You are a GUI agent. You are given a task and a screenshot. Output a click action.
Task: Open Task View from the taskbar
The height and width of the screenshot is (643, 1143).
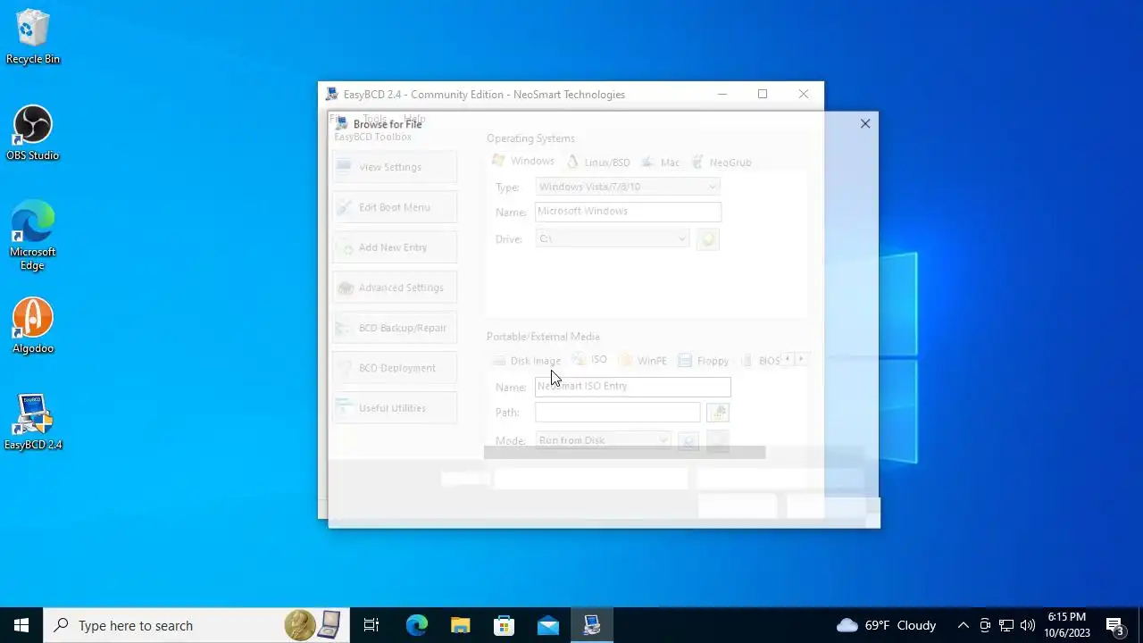click(x=371, y=625)
